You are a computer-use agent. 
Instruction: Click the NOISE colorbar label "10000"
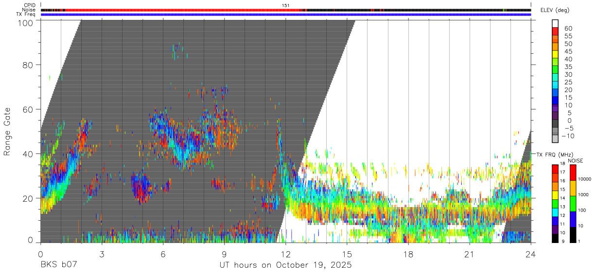tap(584, 179)
